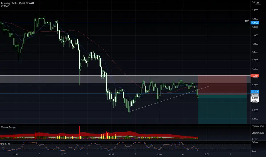
Task: Click the 100.00 Stoch RSI axis label
Action: tap(255, 142)
